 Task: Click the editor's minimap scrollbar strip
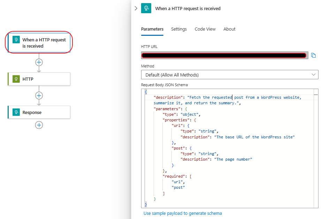pos(316,148)
